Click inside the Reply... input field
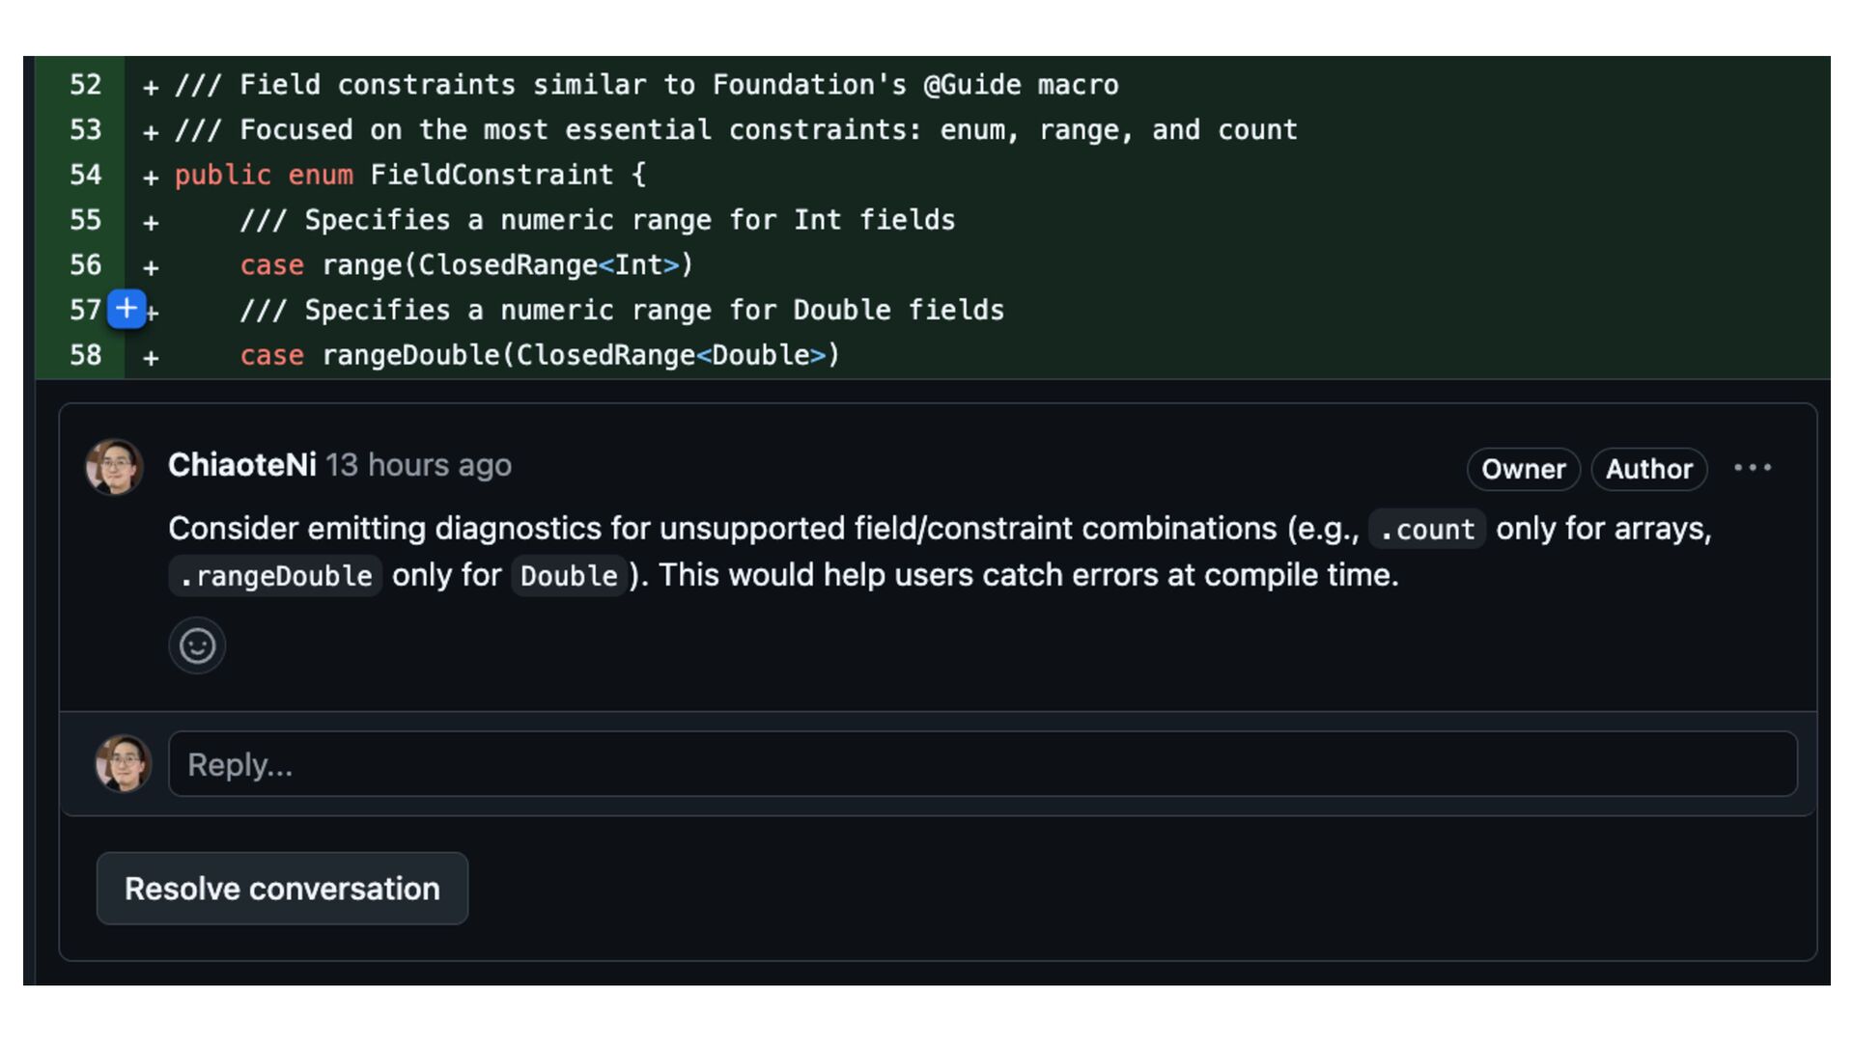The width and height of the screenshot is (1854, 1042). (983, 764)
